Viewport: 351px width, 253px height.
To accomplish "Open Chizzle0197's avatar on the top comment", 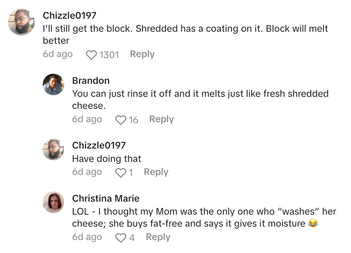I will tap(21, 22).
